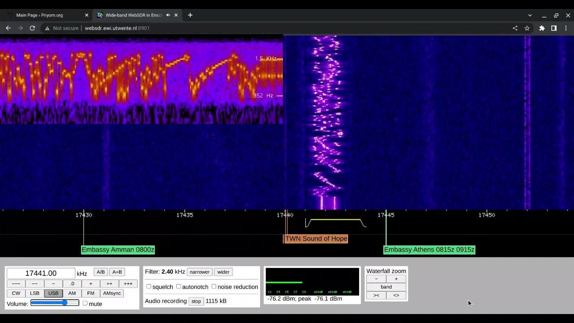Click the >< waterfall zoom button
Viewport: 574px width, 323px height.
[376, 295]
